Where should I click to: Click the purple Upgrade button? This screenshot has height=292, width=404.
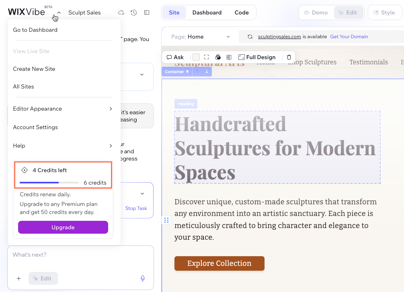tap(63, 227)
